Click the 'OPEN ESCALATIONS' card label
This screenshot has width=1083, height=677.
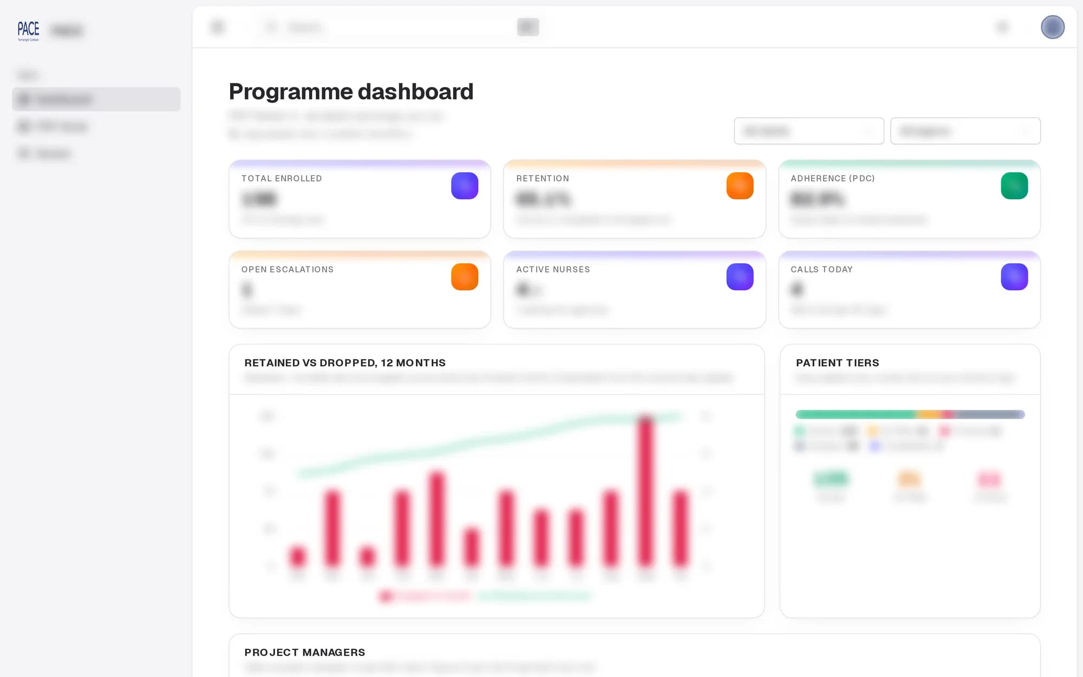coord(288,269)
